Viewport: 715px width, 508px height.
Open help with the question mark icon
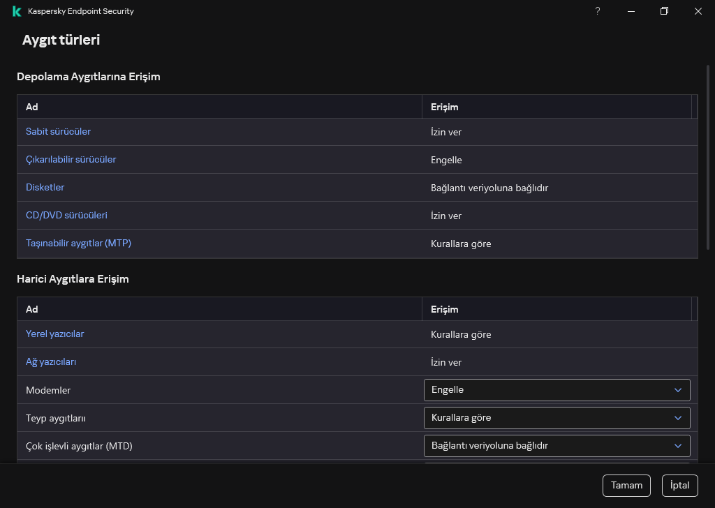pyautogui.click(x=598, y=11)
